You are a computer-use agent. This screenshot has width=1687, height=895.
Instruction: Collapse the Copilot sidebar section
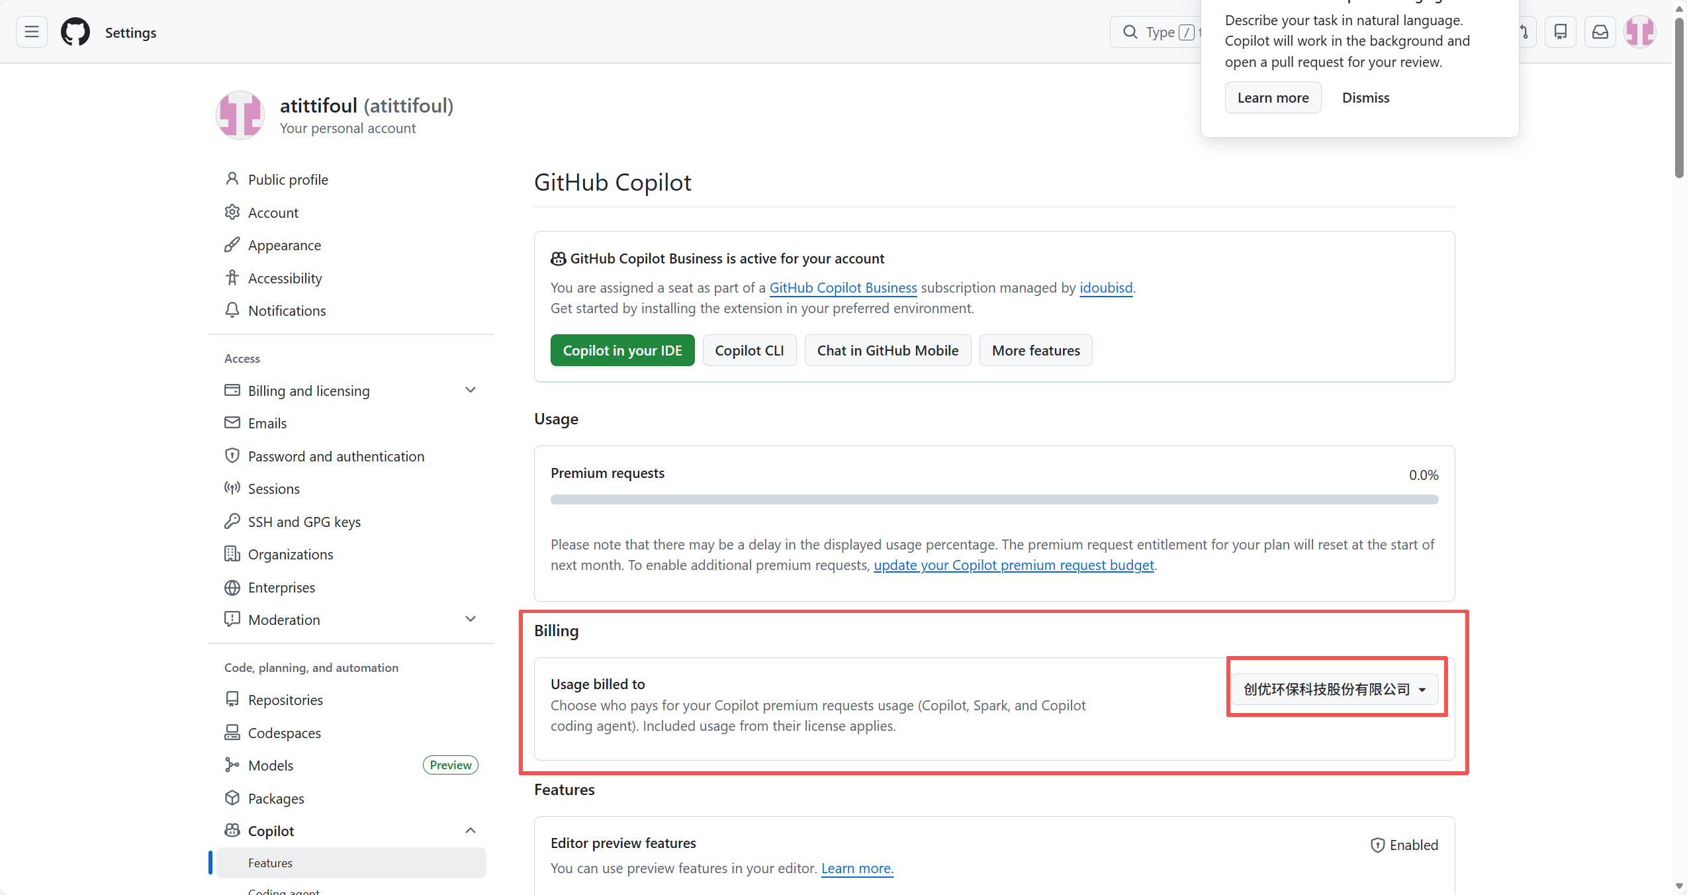(x=470, y=831)
